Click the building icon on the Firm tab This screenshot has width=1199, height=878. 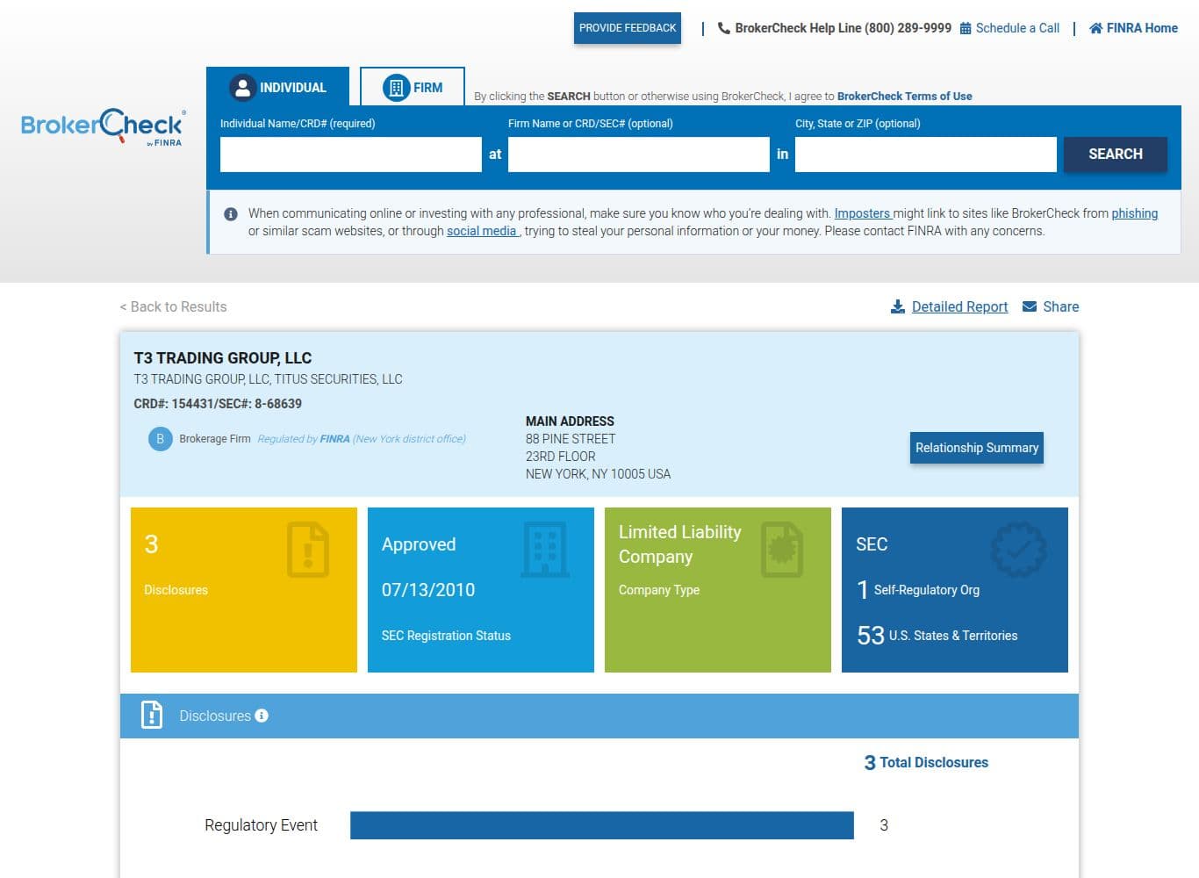[x=397, y=88]
